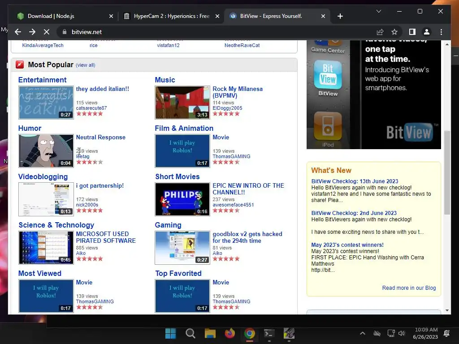Screen dimensions: 459x344
Task: Switch to the HyperCam 2 Hyperionics tab
Action: tap(171, 16)
